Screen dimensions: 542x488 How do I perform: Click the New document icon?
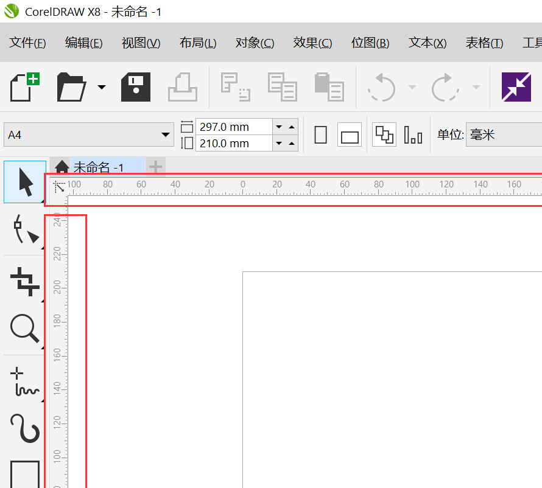(x=23, y=87)
